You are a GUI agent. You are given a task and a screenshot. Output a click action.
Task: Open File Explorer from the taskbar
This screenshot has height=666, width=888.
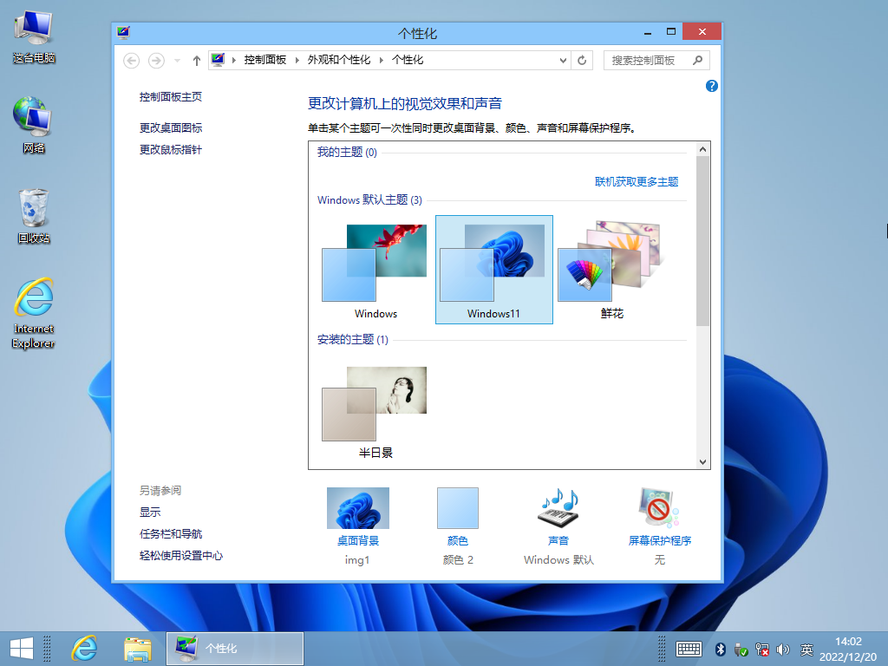coord(138,648)
